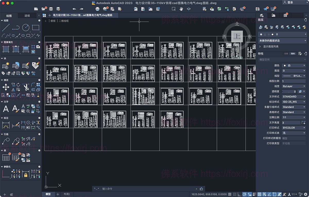Open the white color swatch next to 颜色
309x197 pixels.
[x=285, y=65]
